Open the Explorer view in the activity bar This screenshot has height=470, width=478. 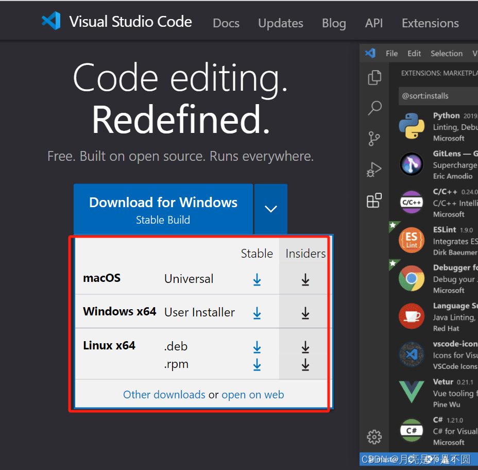coord(374,77)
